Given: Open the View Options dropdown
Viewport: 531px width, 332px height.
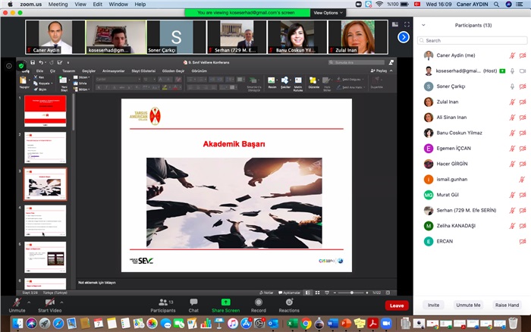Looking at the screenshot, I should coord(328,13).
